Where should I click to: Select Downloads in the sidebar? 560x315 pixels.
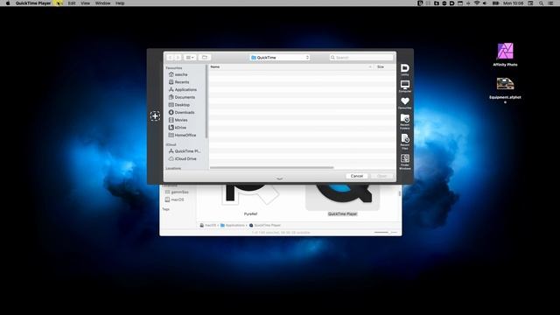(185, 113)
